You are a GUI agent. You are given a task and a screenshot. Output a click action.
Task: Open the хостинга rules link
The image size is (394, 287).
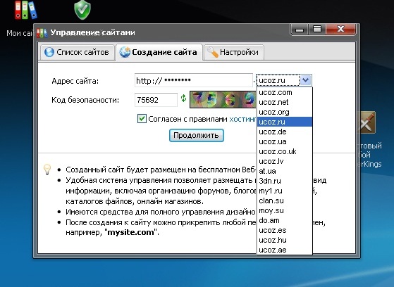tap(242, 119)
